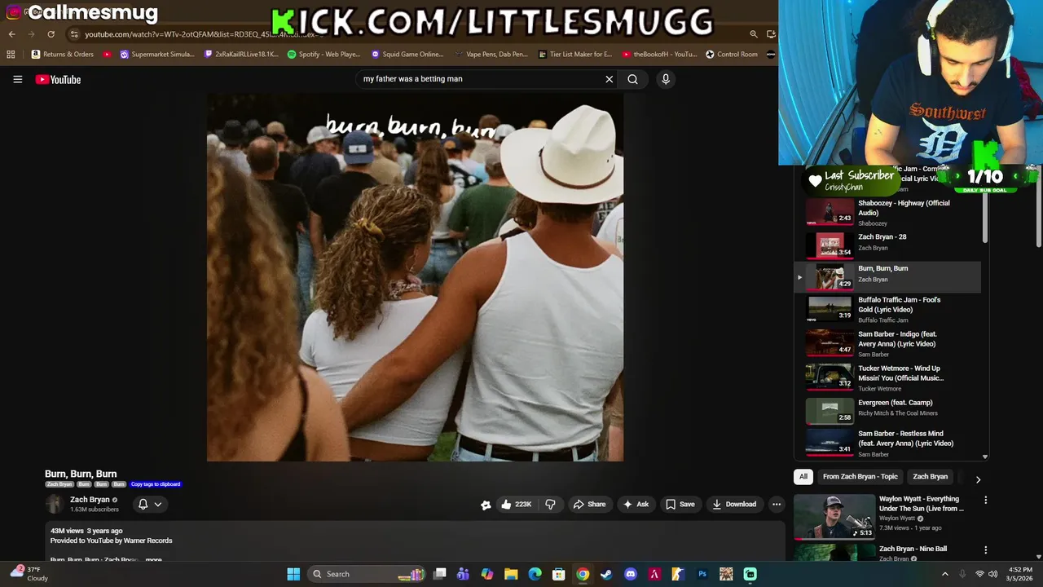Dislike the video with thumbs down

[550, 504]
